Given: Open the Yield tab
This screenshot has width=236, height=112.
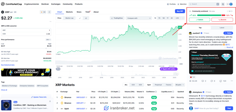Looking at the screenshot, I should [88, 12].
